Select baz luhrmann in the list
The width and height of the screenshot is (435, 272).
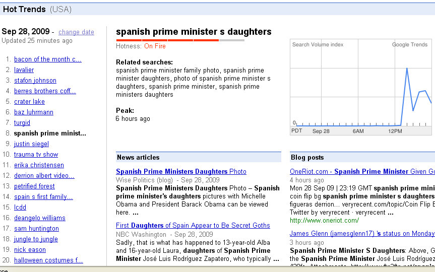click(x=34, y=112)
